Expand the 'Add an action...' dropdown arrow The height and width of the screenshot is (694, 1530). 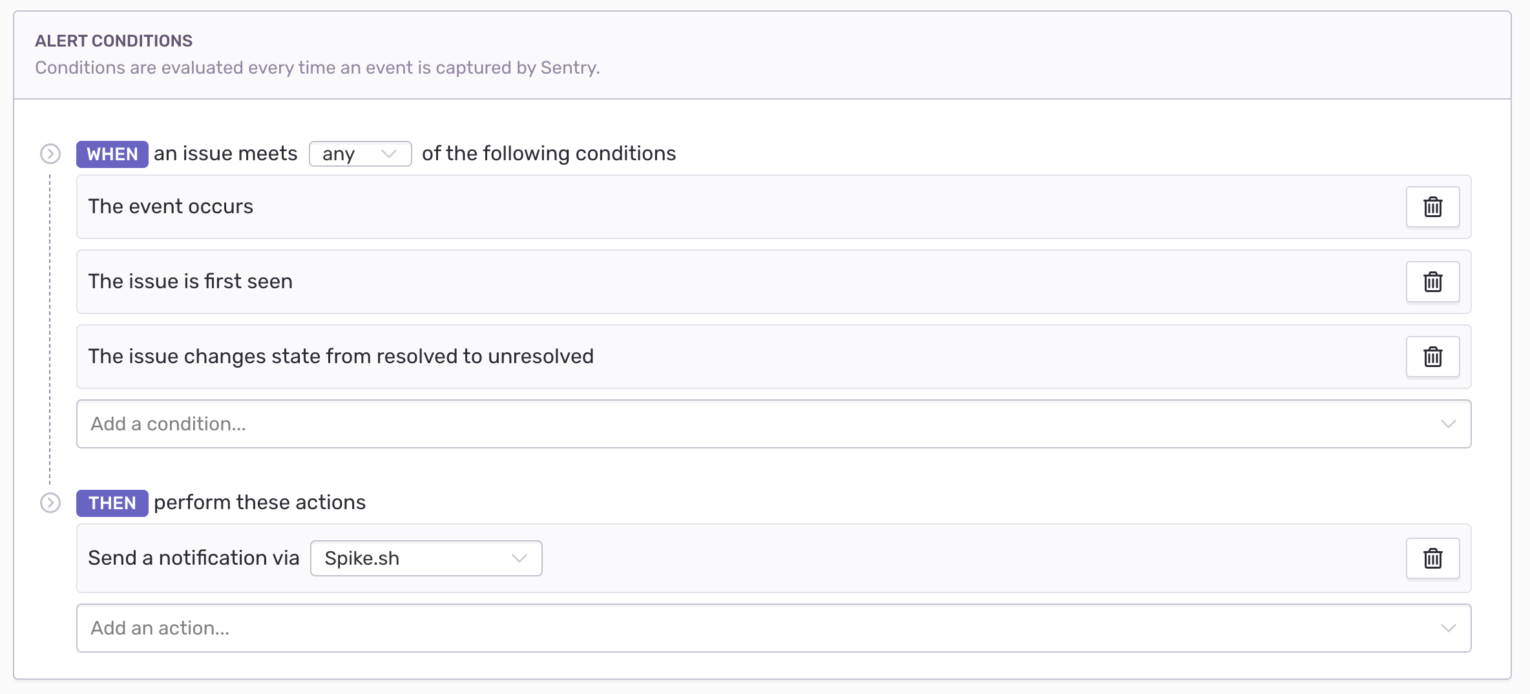tap(1448, 628)
